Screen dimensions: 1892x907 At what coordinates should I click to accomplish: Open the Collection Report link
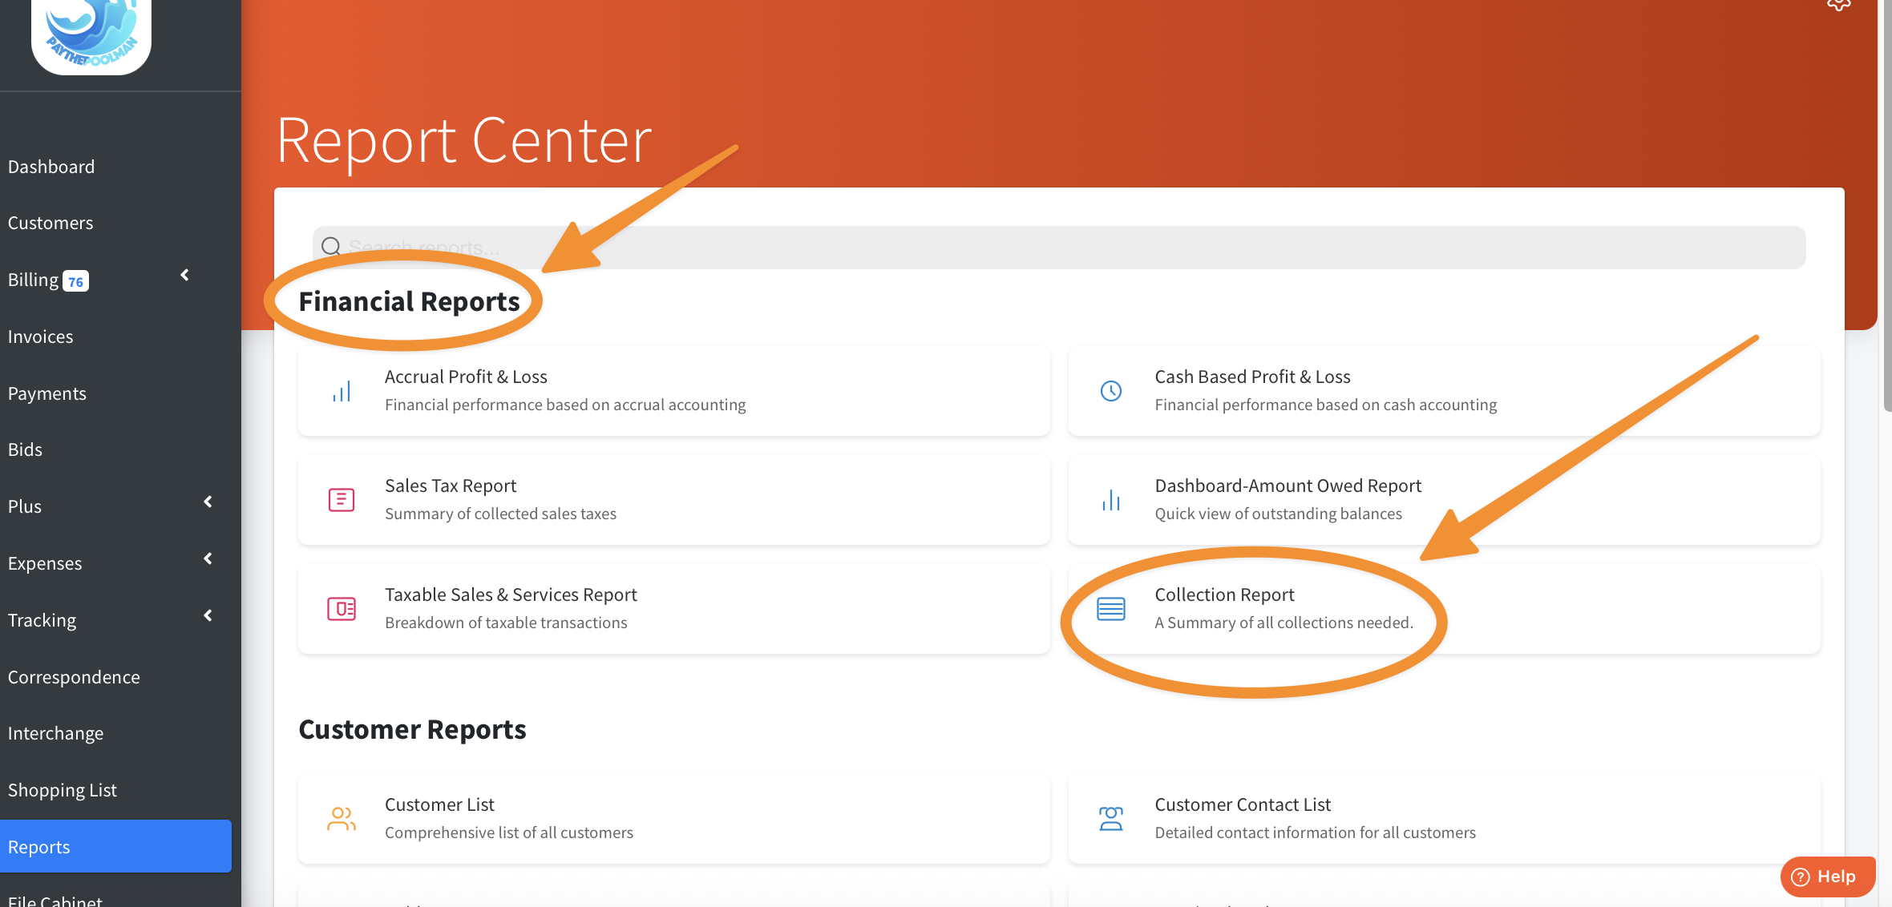1224,595
